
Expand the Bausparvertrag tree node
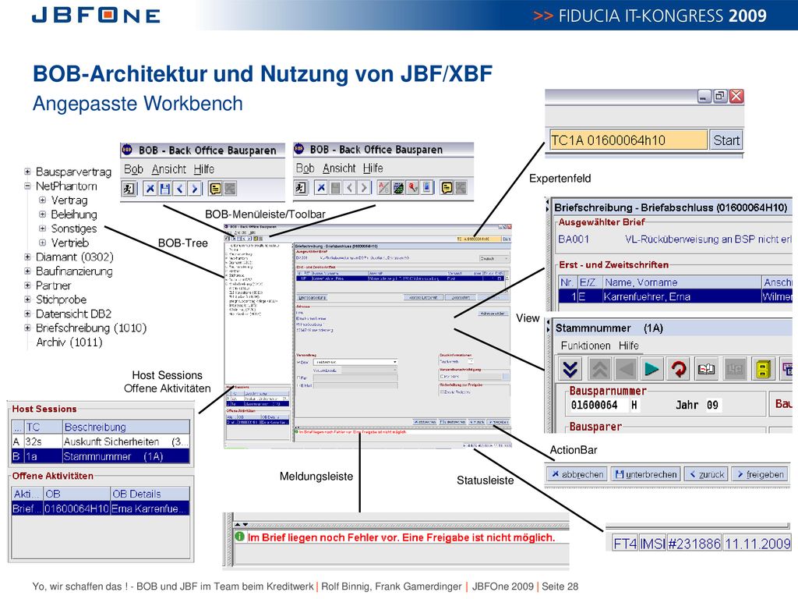point(27,172)
